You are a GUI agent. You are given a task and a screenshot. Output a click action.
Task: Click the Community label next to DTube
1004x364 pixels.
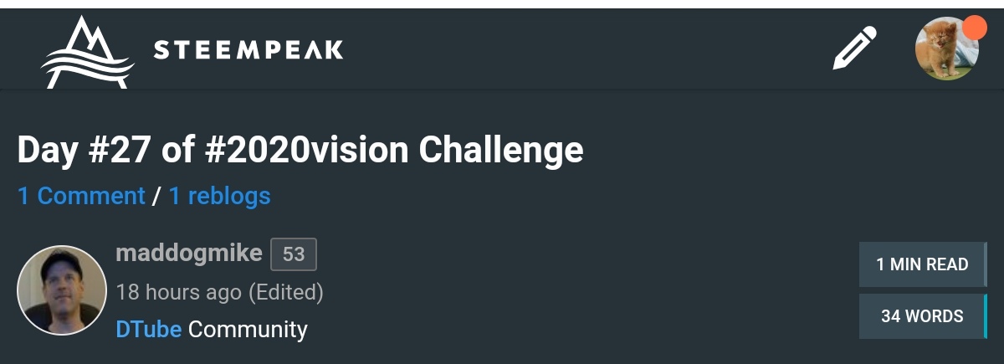click(248, 330)
